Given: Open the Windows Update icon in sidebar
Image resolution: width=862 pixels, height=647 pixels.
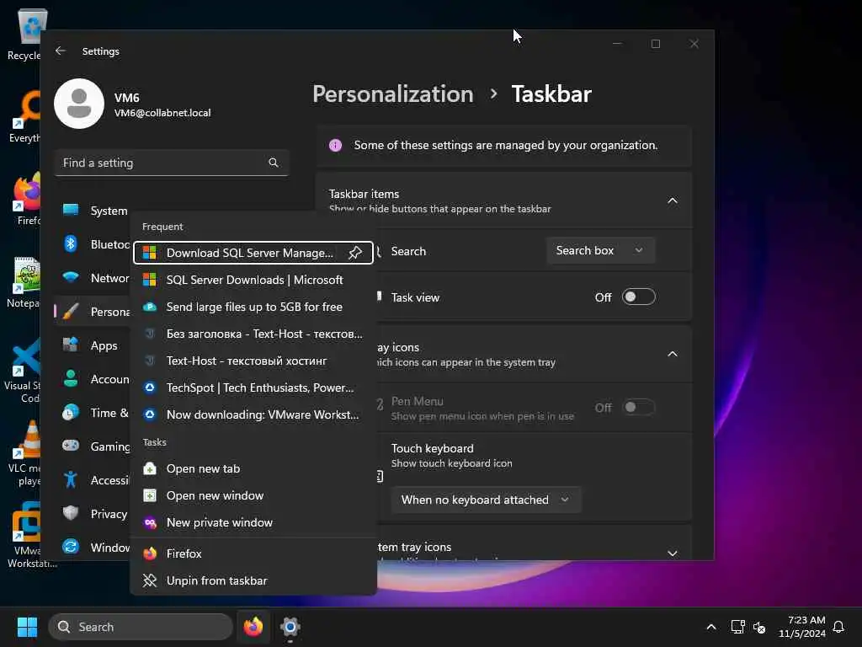Looking at the screenshot, I should click(x=71, y=546).
